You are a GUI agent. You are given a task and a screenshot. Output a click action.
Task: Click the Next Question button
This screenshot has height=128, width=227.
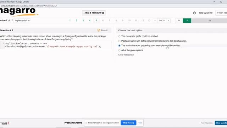[221, 123]
